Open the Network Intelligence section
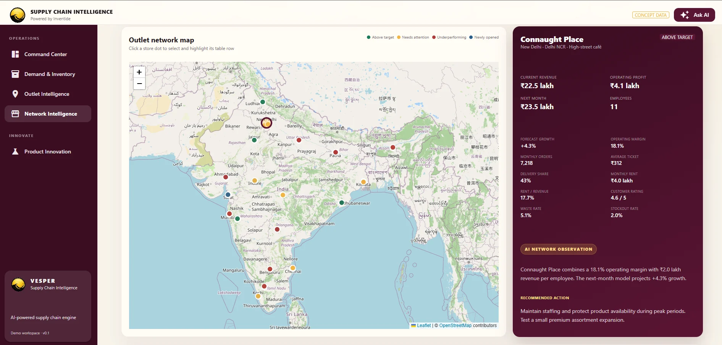The image size is (722, 345). click(x=48, y=114)
